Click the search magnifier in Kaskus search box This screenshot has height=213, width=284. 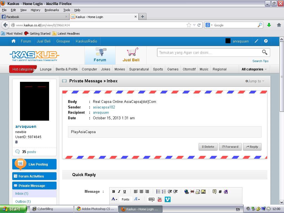point(265,52)
